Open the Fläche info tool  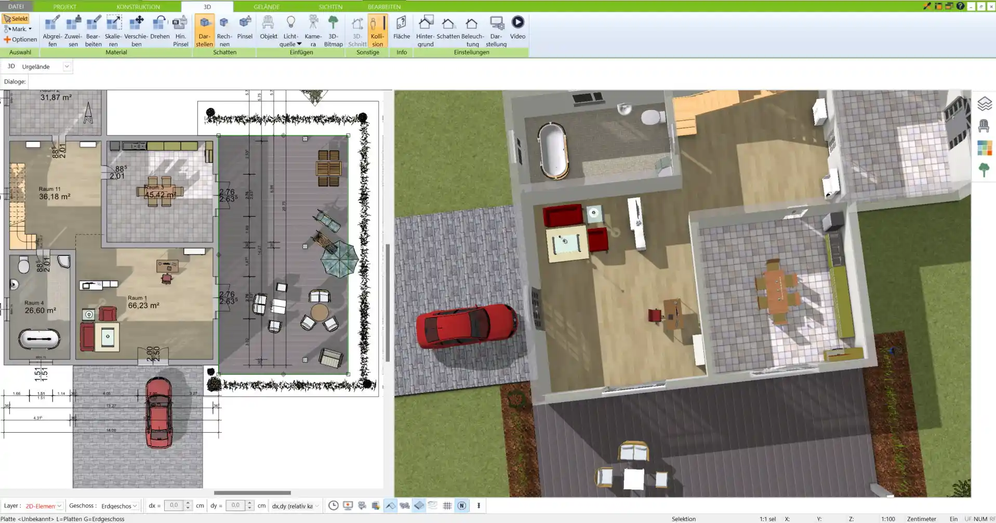click(401, 27)
